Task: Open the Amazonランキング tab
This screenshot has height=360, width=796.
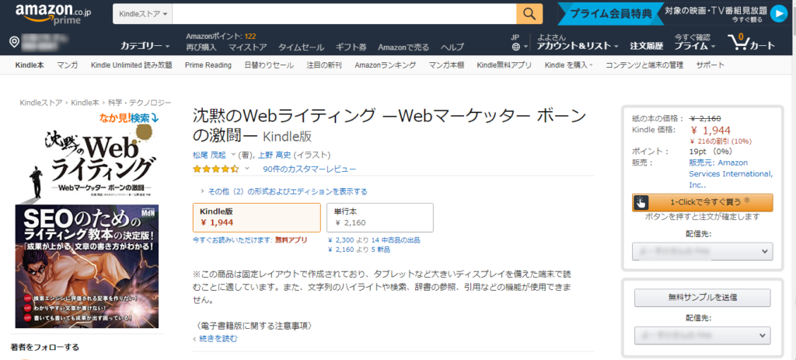Action: [x=386, y=65]
